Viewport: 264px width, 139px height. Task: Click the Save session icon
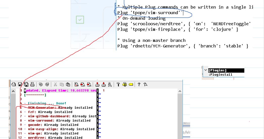104,85
